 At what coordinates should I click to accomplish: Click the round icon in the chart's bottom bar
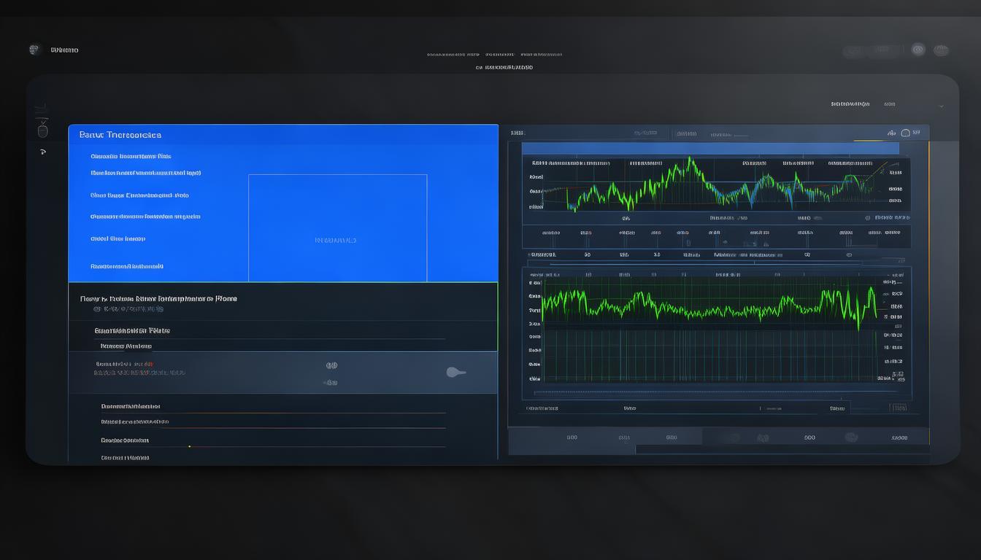click(x=851, y=437)
